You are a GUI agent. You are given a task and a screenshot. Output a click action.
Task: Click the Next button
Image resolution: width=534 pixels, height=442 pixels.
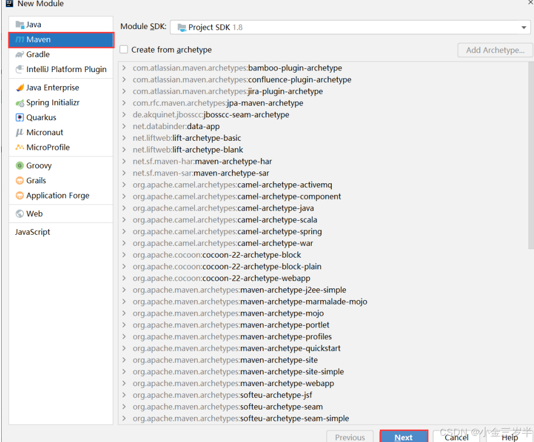click(403, 436)
